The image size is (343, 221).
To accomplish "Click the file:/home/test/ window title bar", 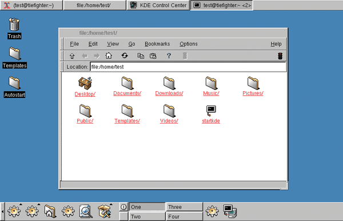I will (x=173, y=33).
